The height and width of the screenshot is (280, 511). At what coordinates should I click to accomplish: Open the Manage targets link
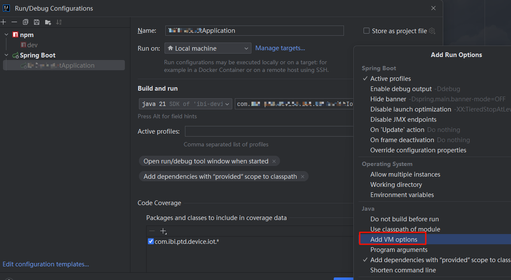(280, 48)
